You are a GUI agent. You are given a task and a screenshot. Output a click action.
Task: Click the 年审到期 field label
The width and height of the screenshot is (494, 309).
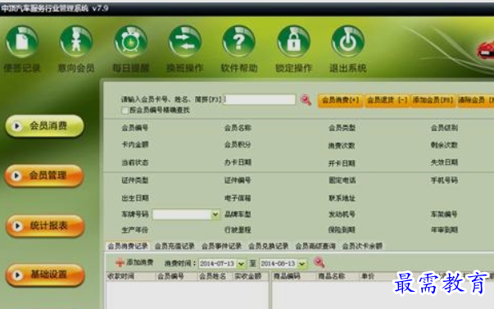coord(444,229)
